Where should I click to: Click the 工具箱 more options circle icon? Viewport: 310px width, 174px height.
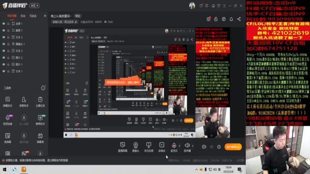43,88
